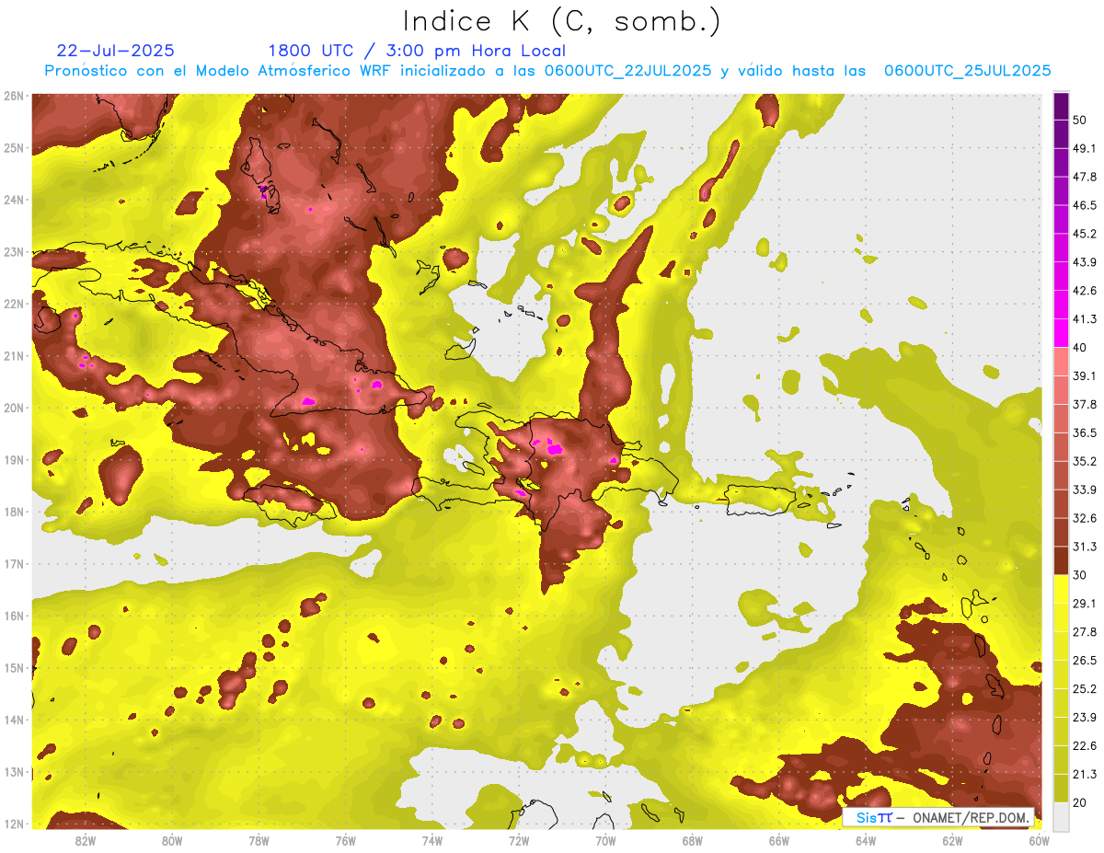1104x853 pixels.
Task: Click the dark purple swatch beside 50
Action: click(x=1061, y=106)
